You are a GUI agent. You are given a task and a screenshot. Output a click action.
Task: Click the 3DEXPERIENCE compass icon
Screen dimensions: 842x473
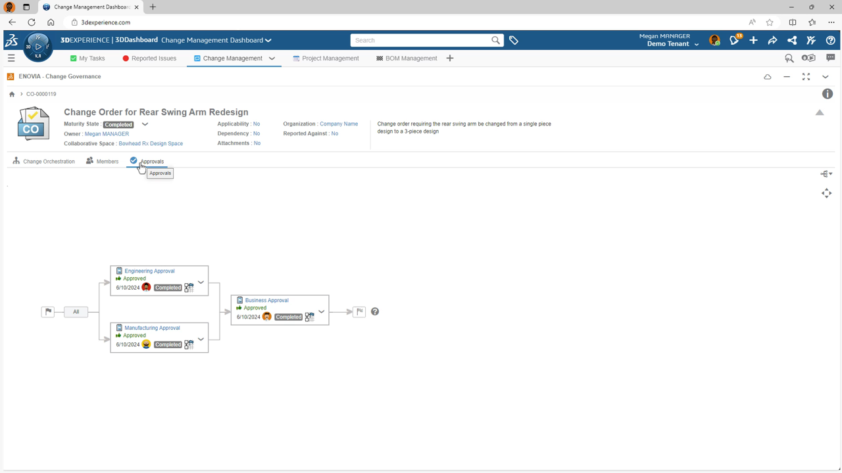(x=38, y=47)
